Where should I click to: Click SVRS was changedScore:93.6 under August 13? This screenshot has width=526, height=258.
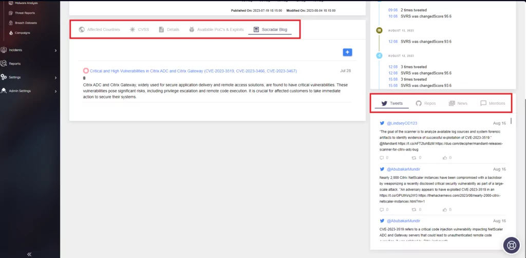point(426,42)
